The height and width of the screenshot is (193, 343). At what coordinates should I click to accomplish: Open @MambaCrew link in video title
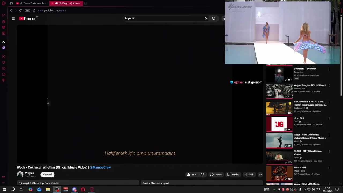pyautogui.click(x=100, y=168)
